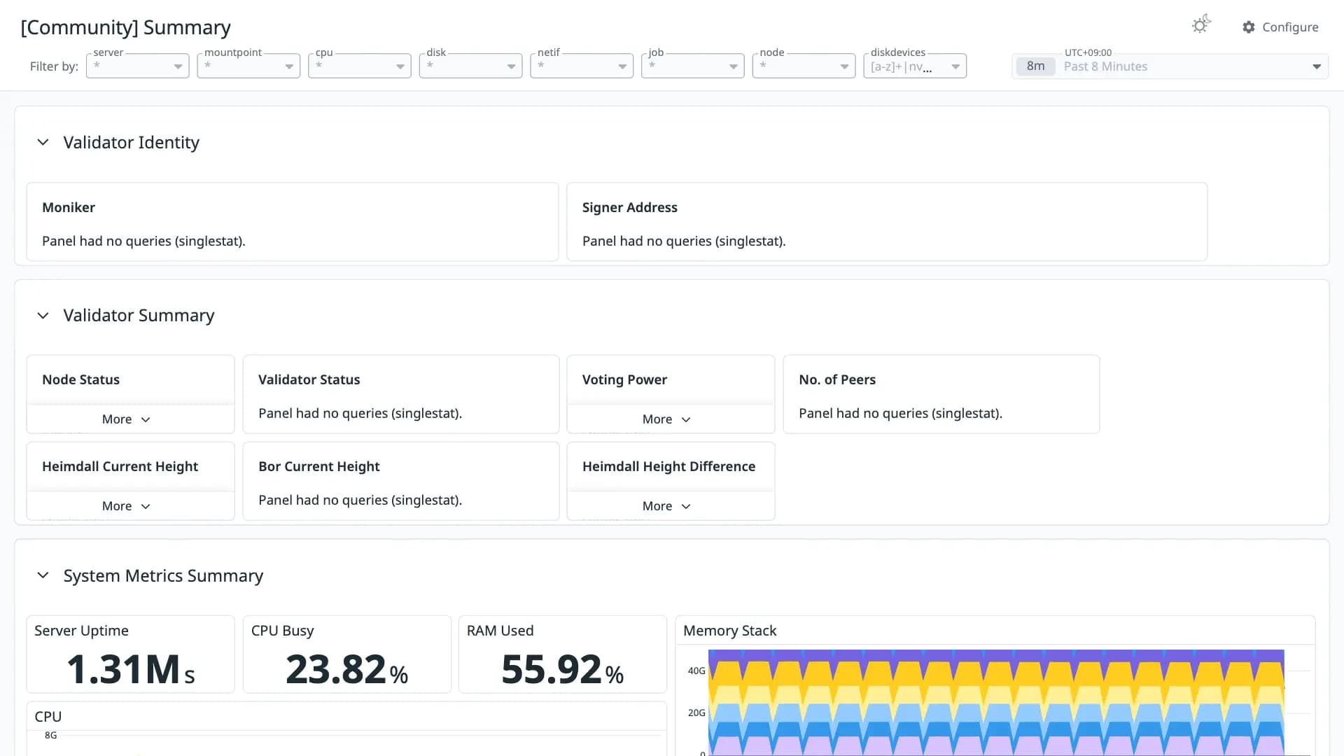
Task: Click the Moniker panel title
Action: 69,207
